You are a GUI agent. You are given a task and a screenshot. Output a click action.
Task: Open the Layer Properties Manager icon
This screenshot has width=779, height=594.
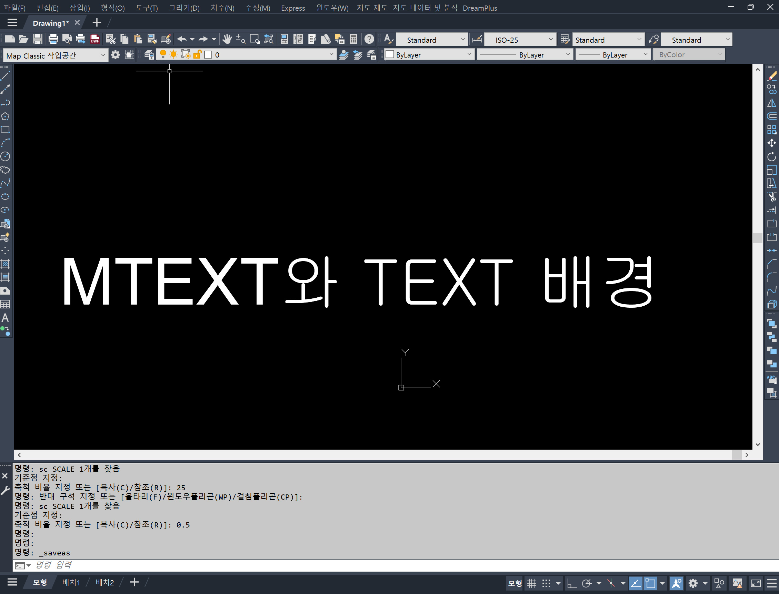[x=149, y=55]
